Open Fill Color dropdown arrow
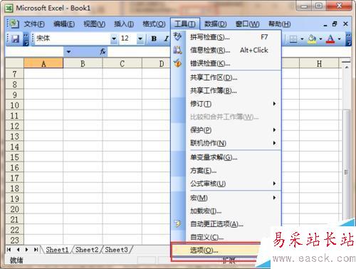 320,39
